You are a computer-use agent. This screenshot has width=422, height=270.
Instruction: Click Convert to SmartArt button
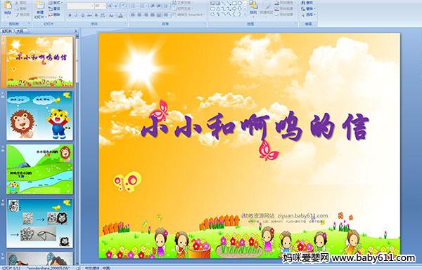click(188, 15)
